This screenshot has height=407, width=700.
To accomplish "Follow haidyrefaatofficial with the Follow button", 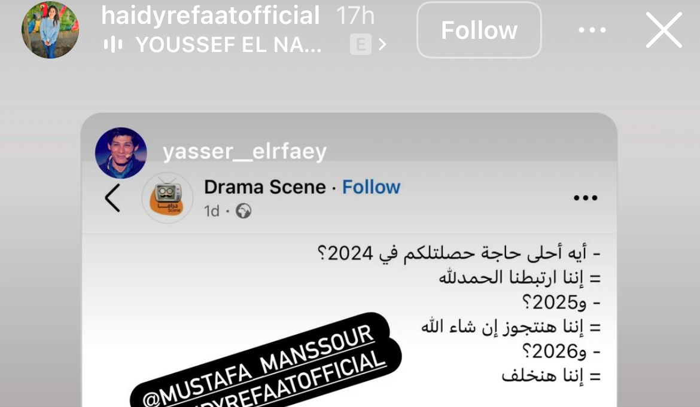I will pyautogui.click(x=479, y=30).
